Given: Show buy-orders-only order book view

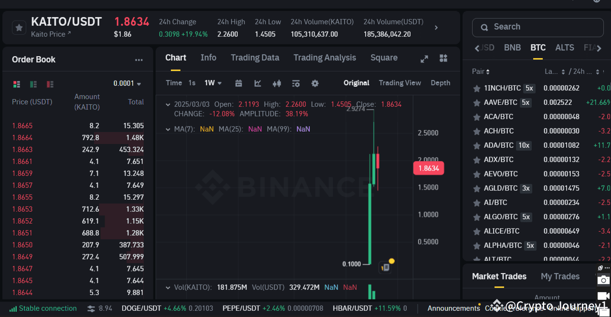Looking at the screenshot, I should pyautogui.click(x=33, y=84).
